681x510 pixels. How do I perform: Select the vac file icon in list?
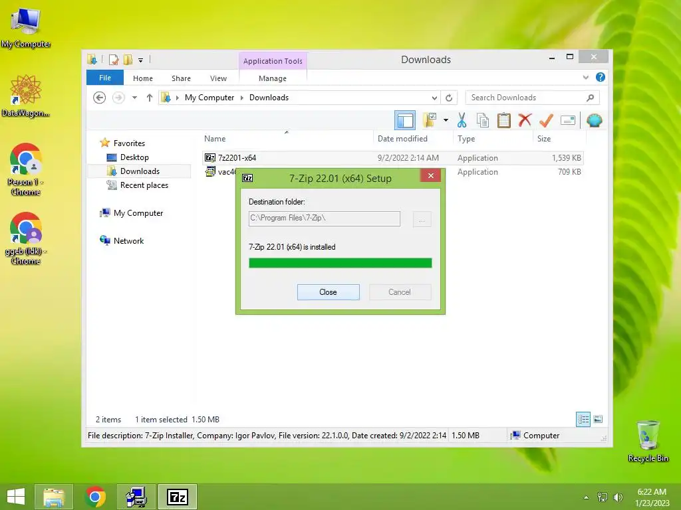pyautogui.click(x=209, y=172)
